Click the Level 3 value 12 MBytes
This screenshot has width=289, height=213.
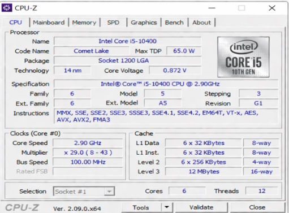pos(204,172)
